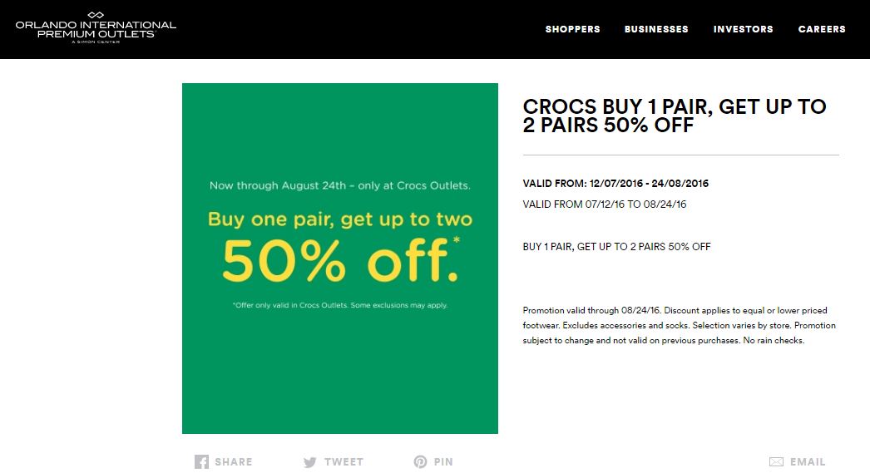Click the bold 12/07/2016 - 24/08/2016 date line
This screenshot has width=870, height=473.
pyautogui.click(x=615, y=184)
